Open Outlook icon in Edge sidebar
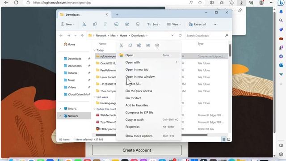 tap(281, 65)
